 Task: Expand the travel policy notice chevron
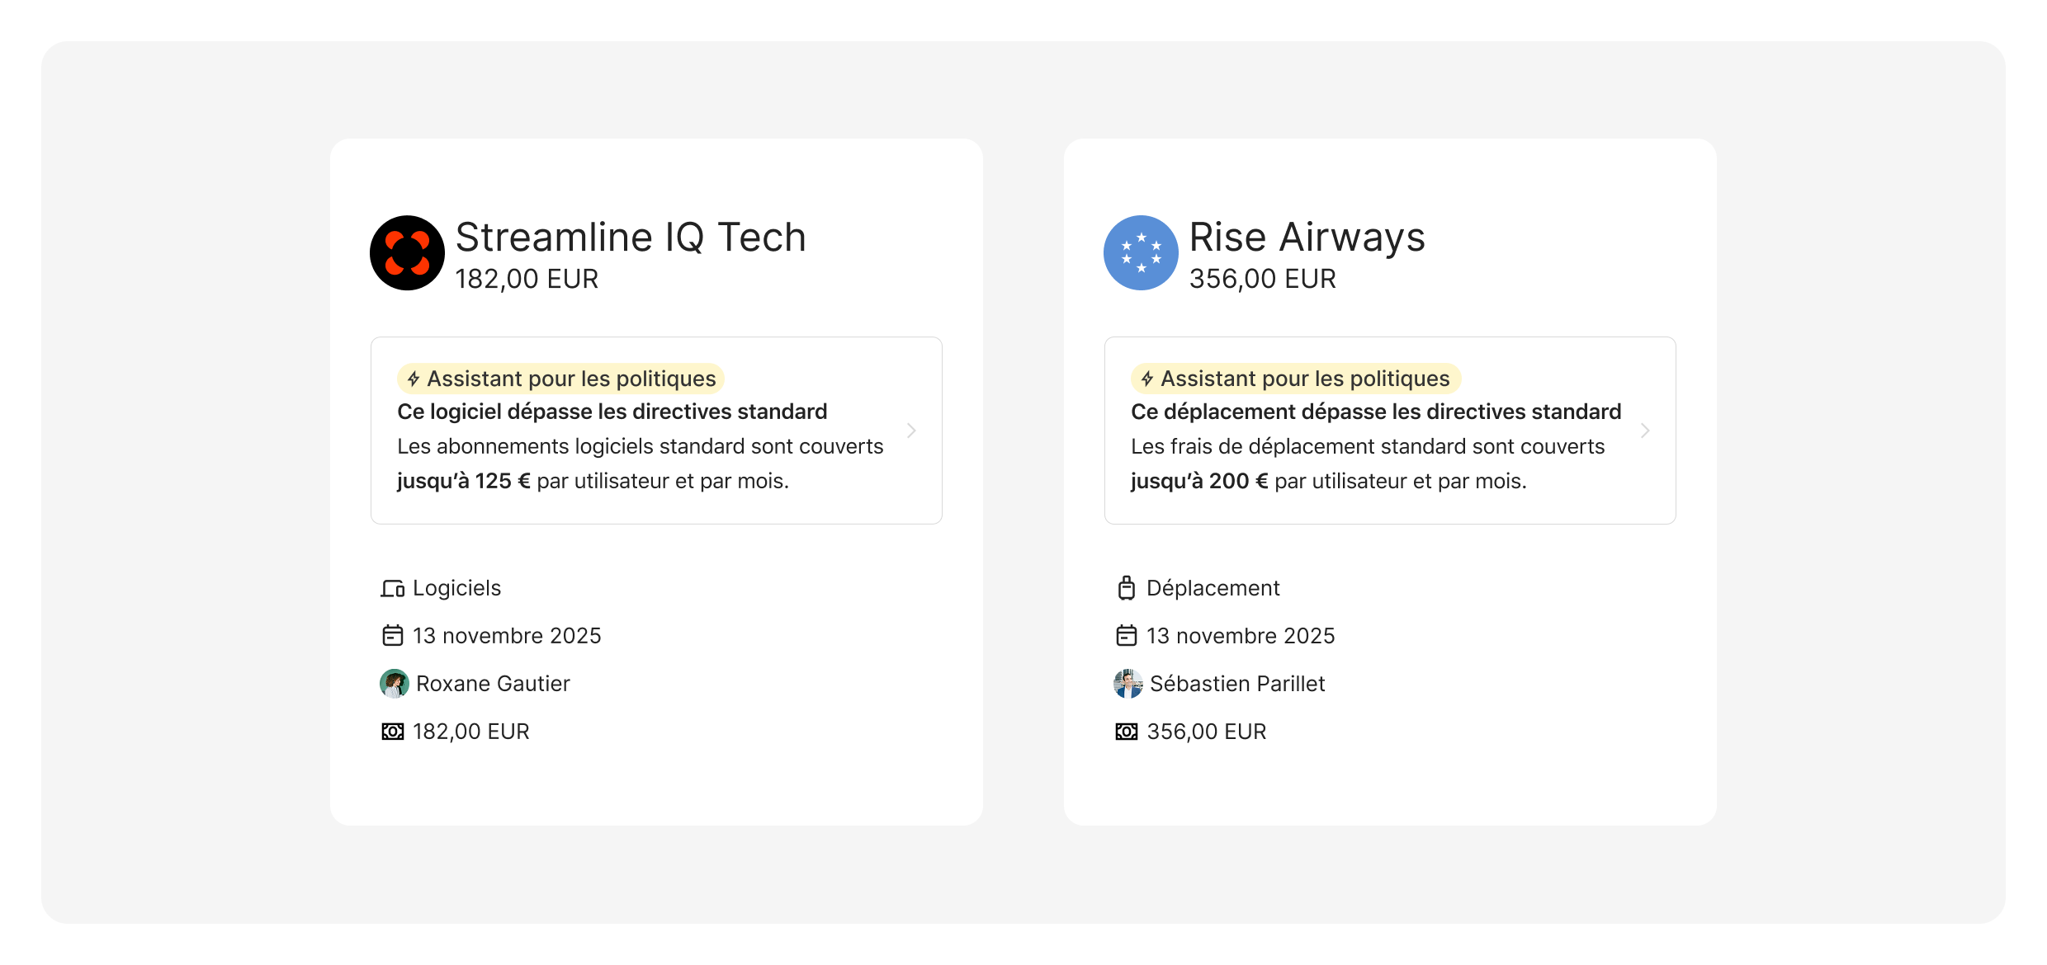coord(1645,431)
